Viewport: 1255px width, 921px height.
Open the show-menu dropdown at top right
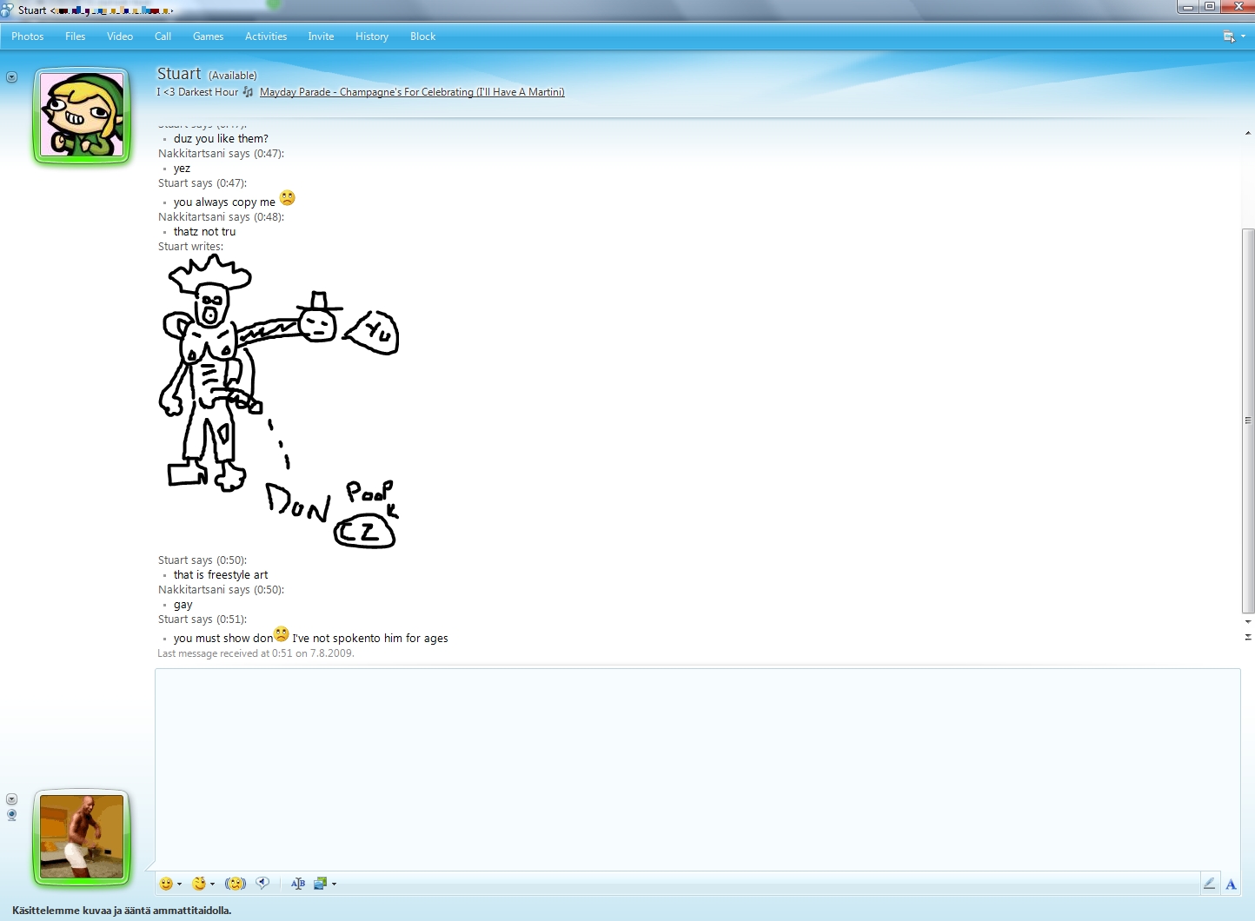point(1233,36)
